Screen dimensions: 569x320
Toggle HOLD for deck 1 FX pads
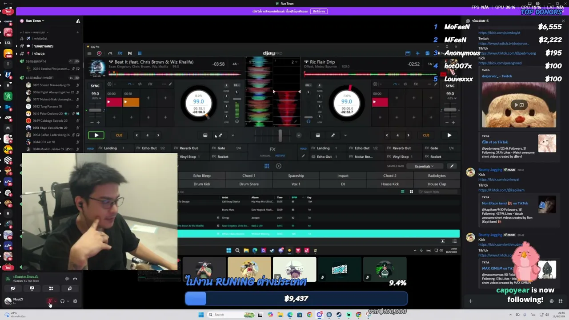[x=91, y=148]
